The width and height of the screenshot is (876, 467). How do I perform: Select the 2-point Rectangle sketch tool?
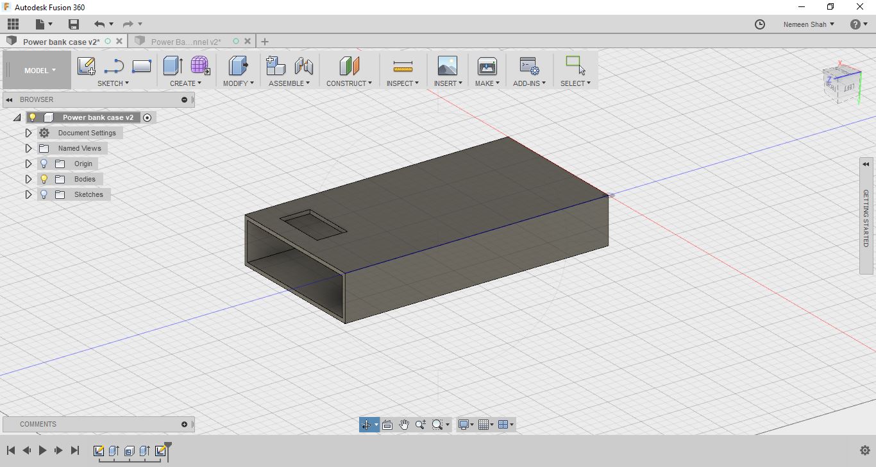point(141,65)
